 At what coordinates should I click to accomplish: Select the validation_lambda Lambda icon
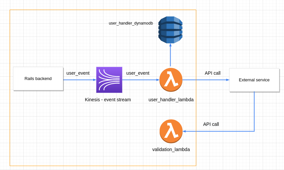pos(171,131)
